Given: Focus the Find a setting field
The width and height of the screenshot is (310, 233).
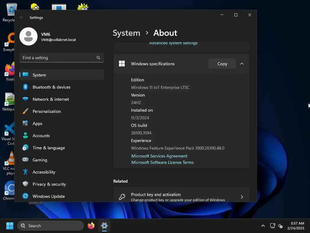Looking at the screenshot, I should [x=62, y=58].
